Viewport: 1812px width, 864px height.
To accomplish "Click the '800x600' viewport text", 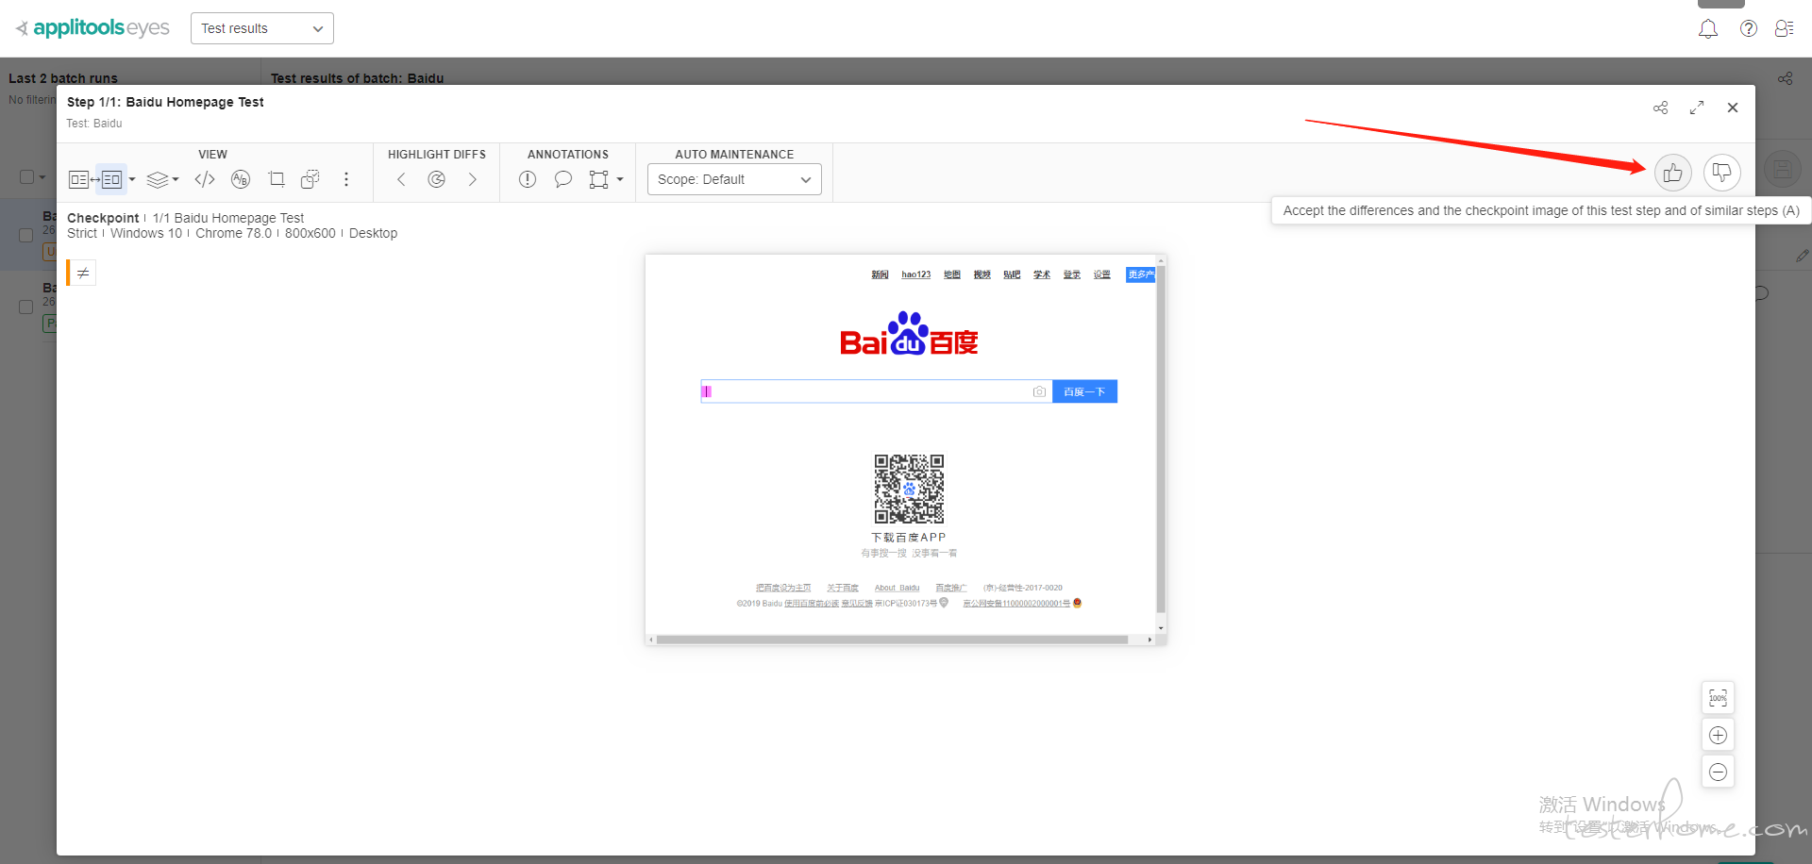I will (310, 233).
